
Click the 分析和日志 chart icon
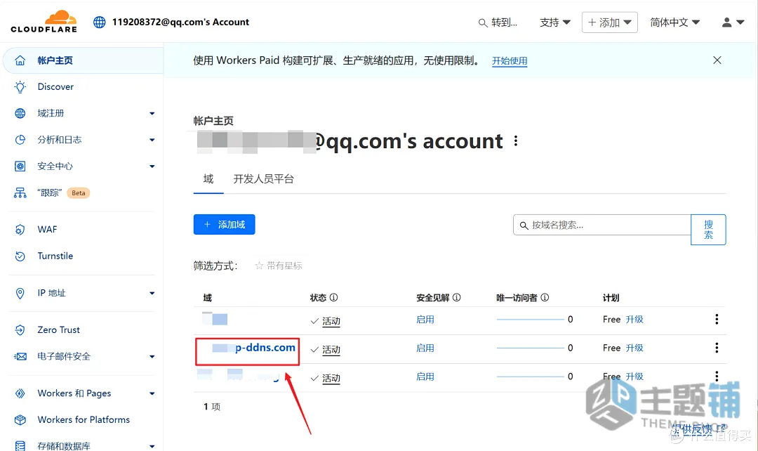20,140
